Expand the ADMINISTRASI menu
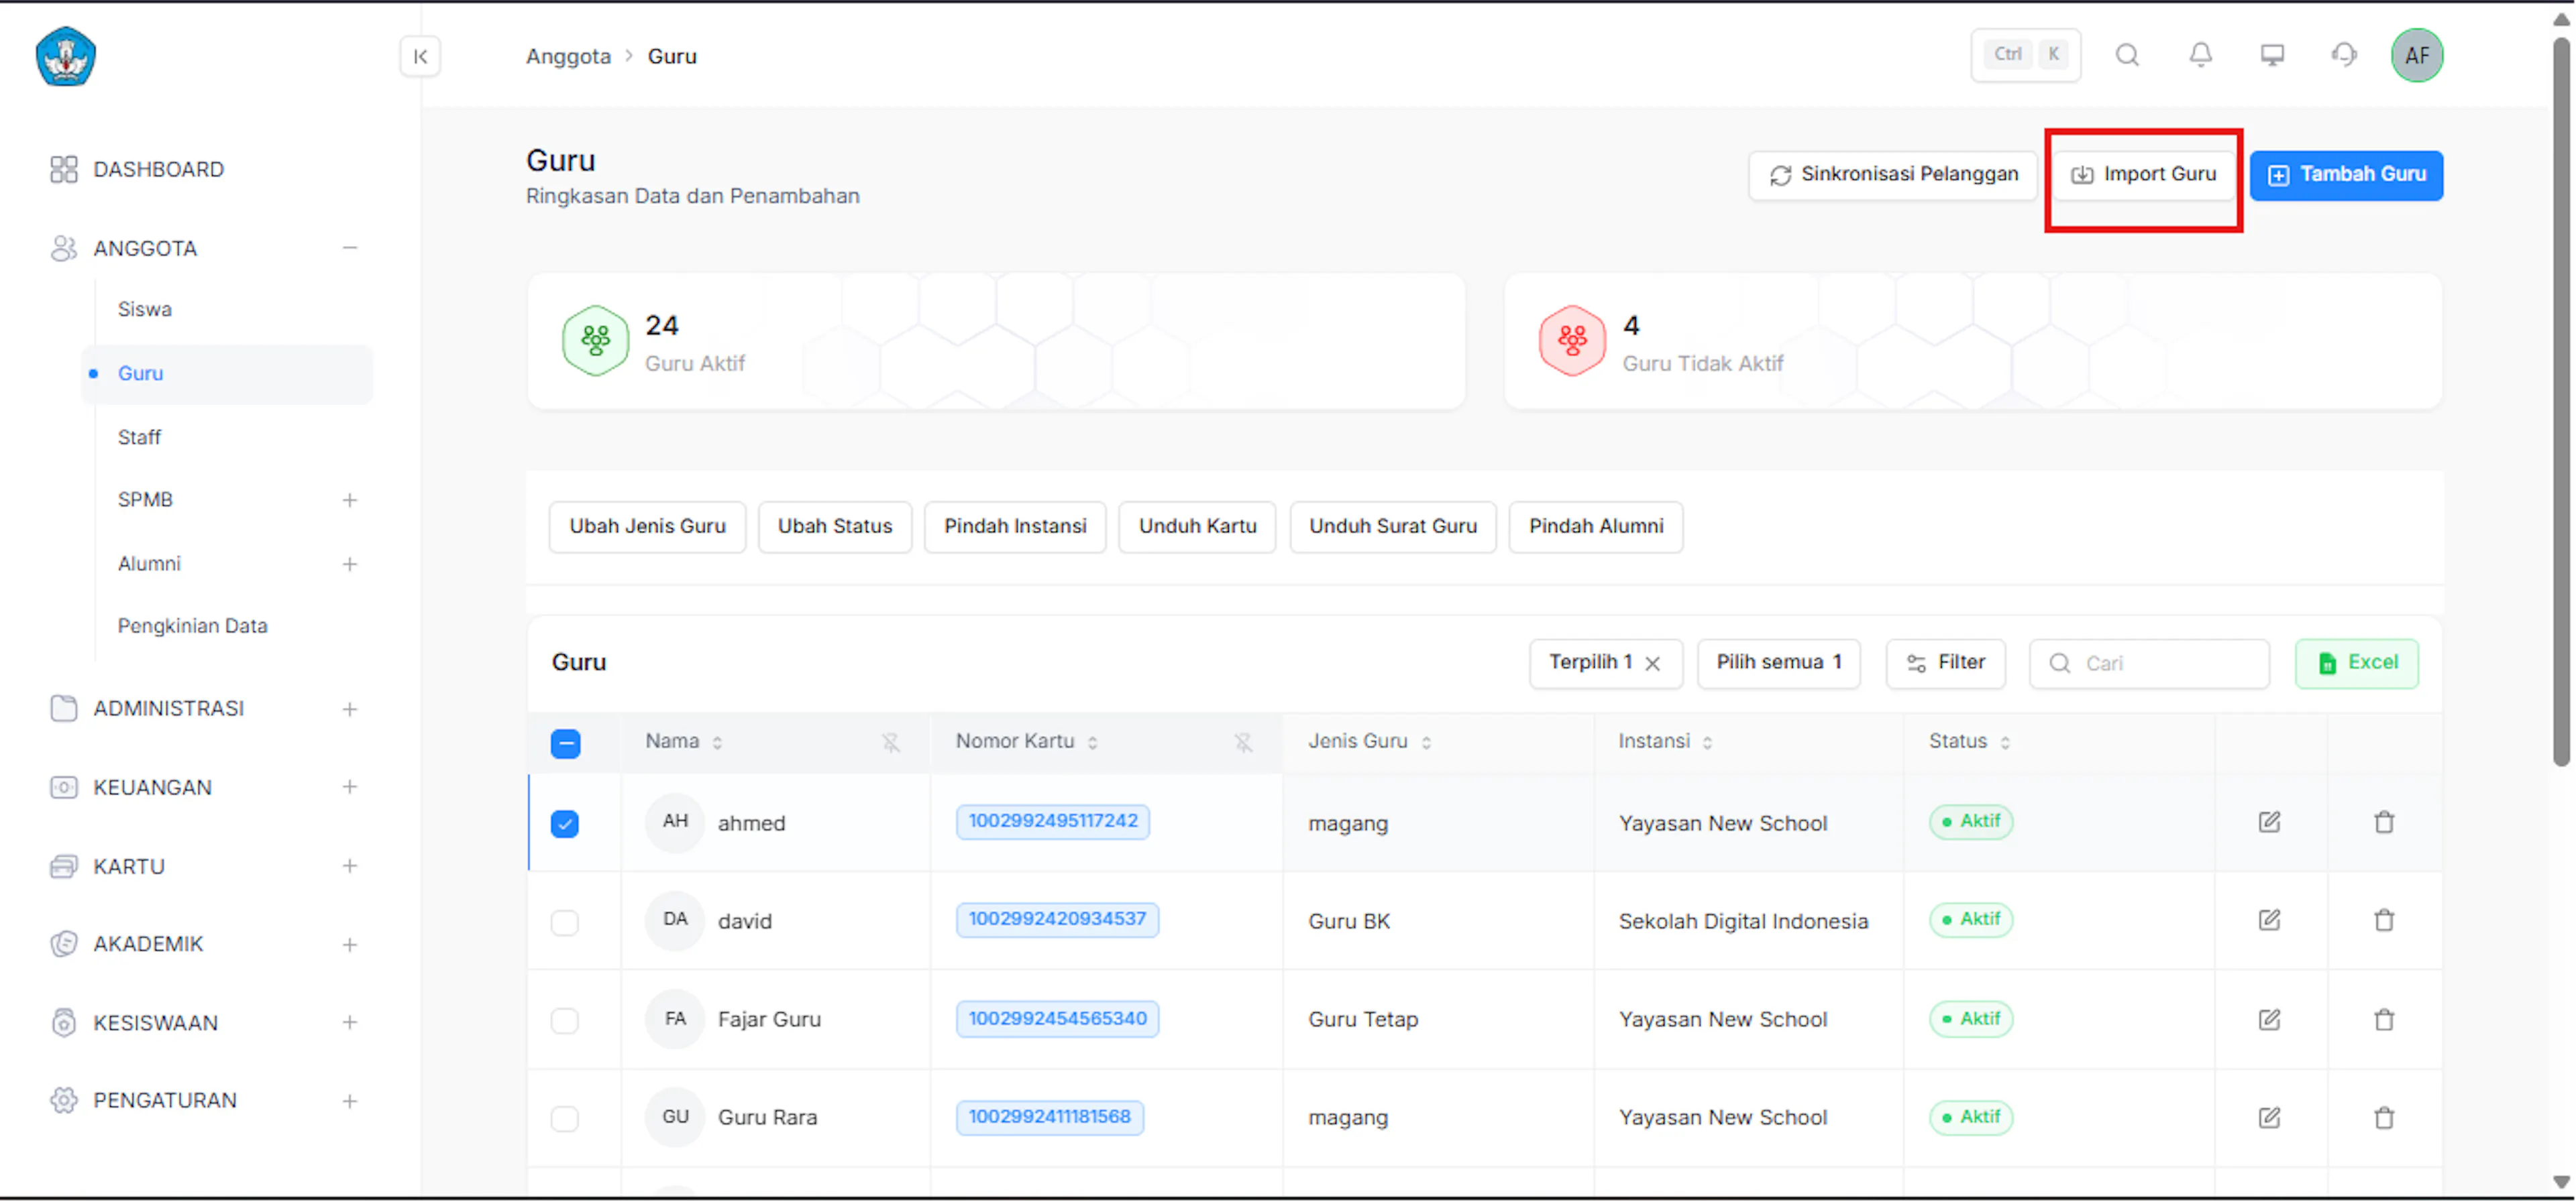2576x1202 pixels. 349,709
